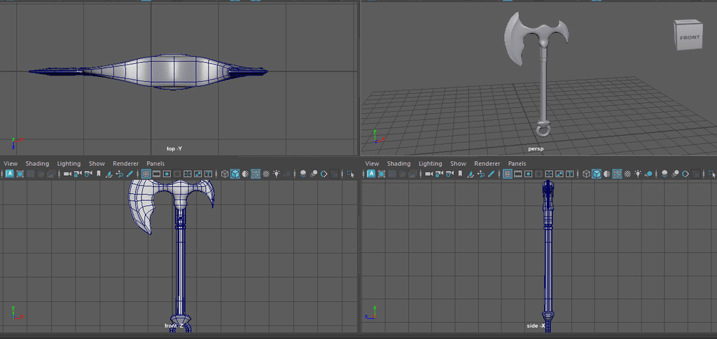
Task: Open the Renderer menu in the side view panel
Action: (x=487, y=163)
